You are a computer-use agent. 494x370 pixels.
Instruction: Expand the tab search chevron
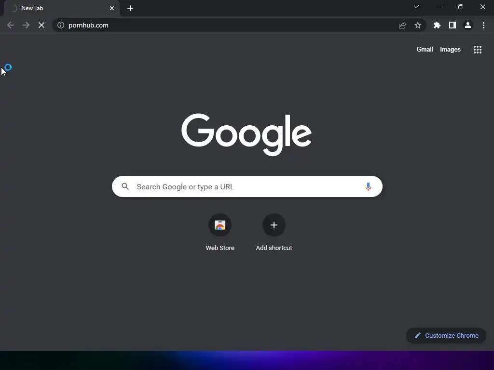tap(416, 7)
